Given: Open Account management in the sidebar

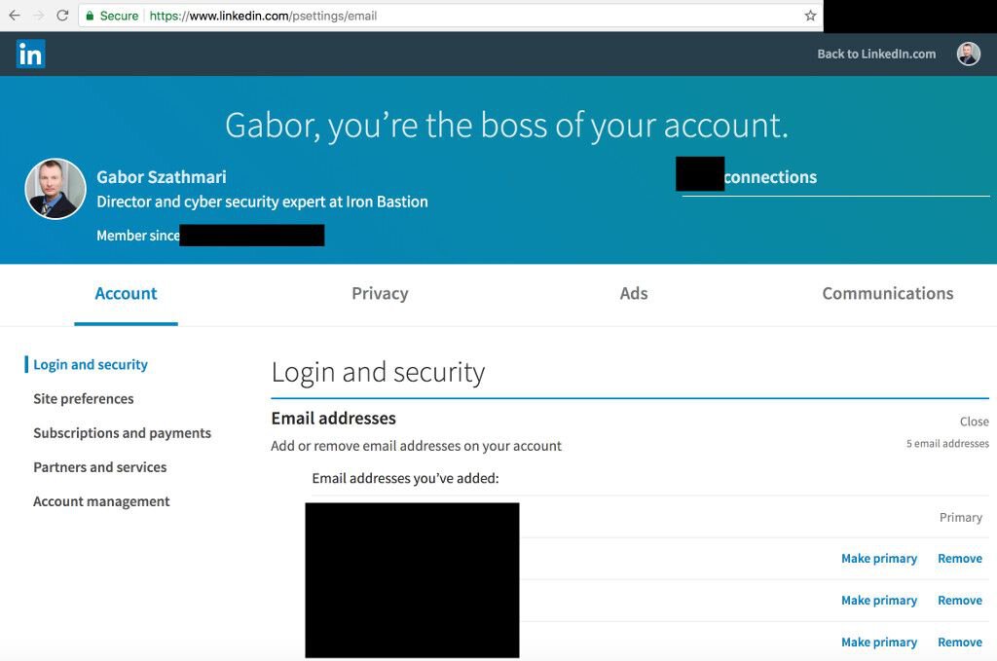Looking at the screenshot, I should click(101, 501).
